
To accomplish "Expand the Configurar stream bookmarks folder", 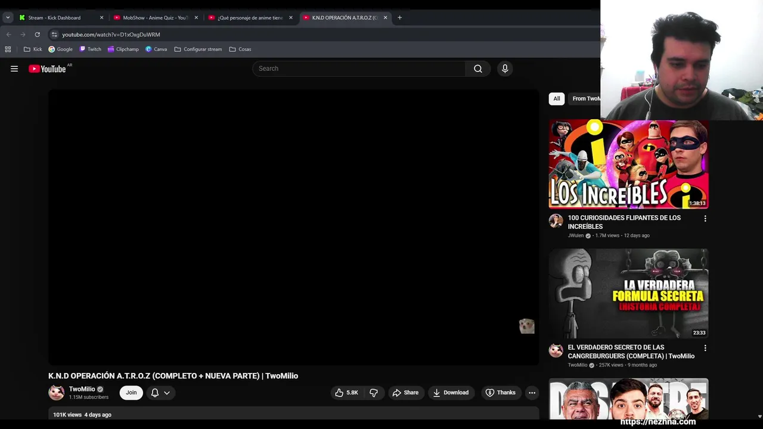I will [198, 49].
